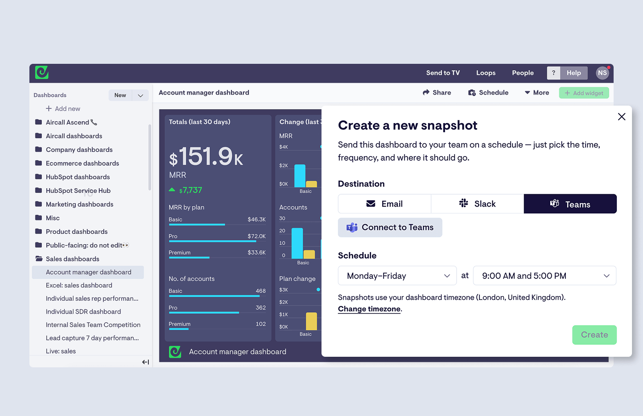Click the question mark help icon

click(x=553, y=73)
